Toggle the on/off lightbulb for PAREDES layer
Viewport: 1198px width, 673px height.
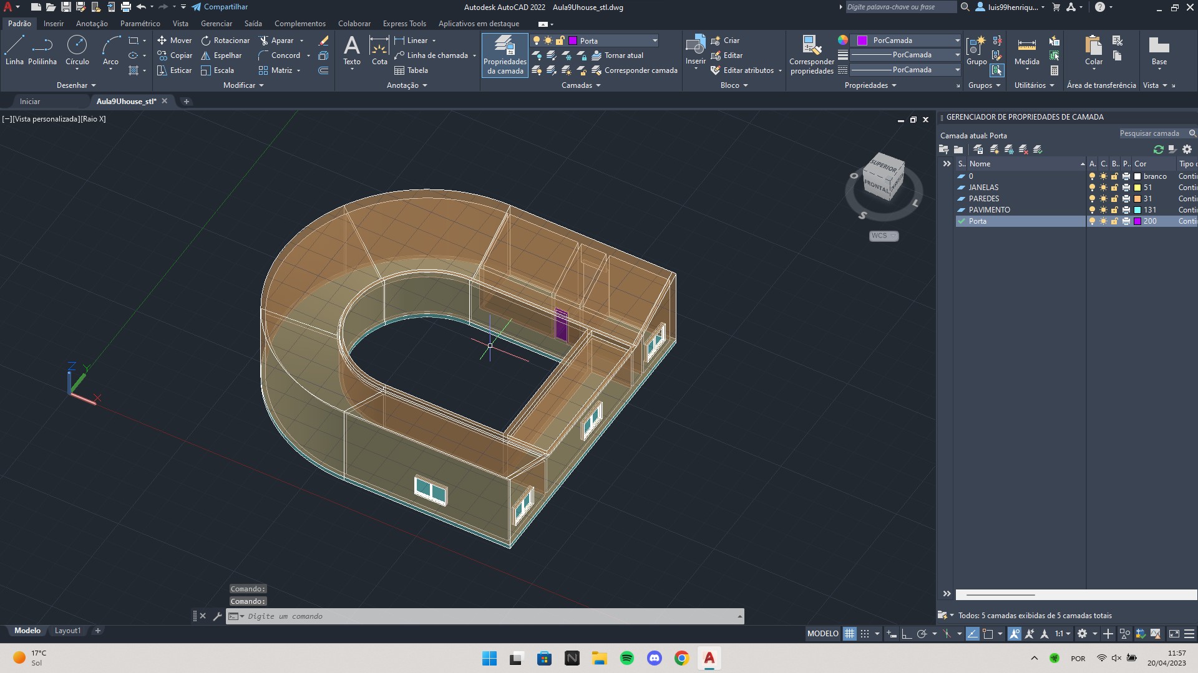point(1092,199)
